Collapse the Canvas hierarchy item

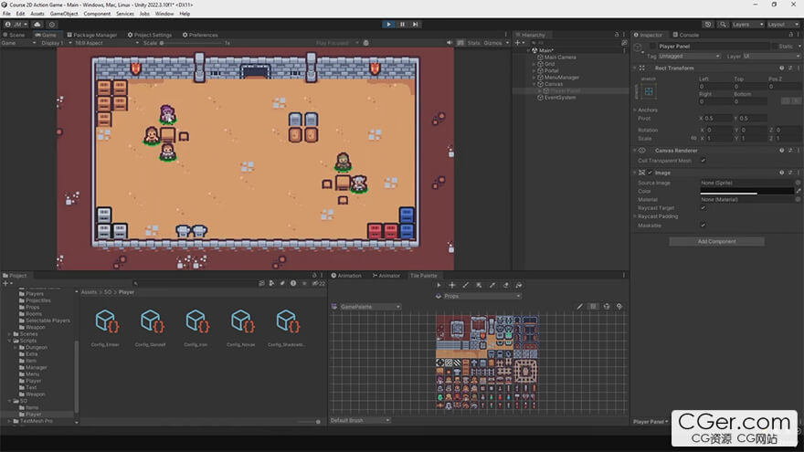[x=534, y=84]
